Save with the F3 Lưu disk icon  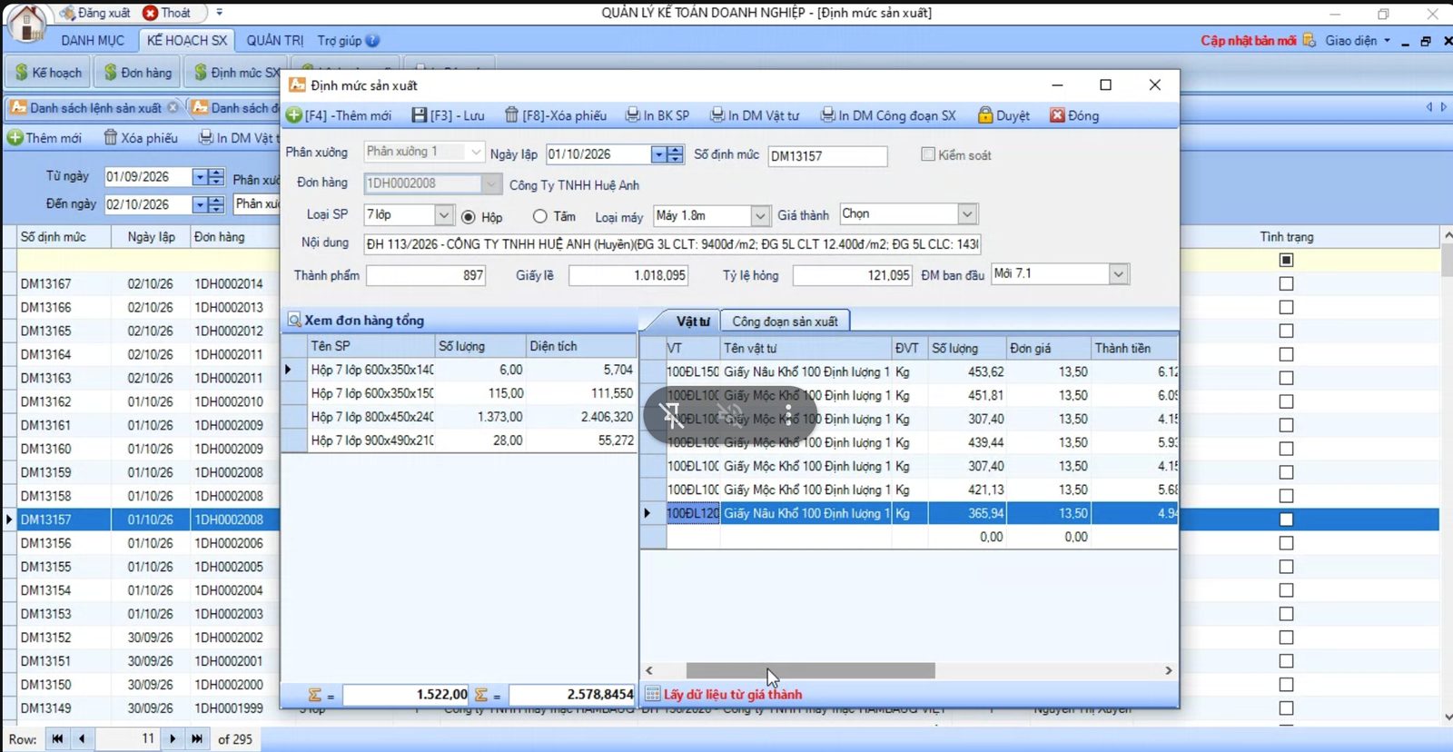pyautogui.click(x=419, y=115)
